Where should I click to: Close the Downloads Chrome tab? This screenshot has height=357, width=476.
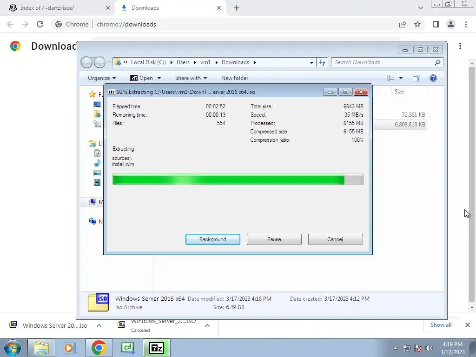219,8
